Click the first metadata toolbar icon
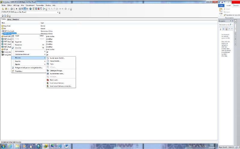This screenshot has width=240, height=149. pyautogui.click(x=3, y=16)
